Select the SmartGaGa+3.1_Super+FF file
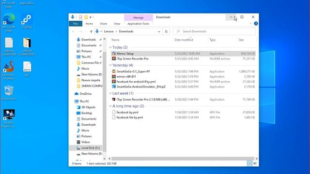Image resolution: width=310 pixels, height=174 pixels. coord(183,72)
